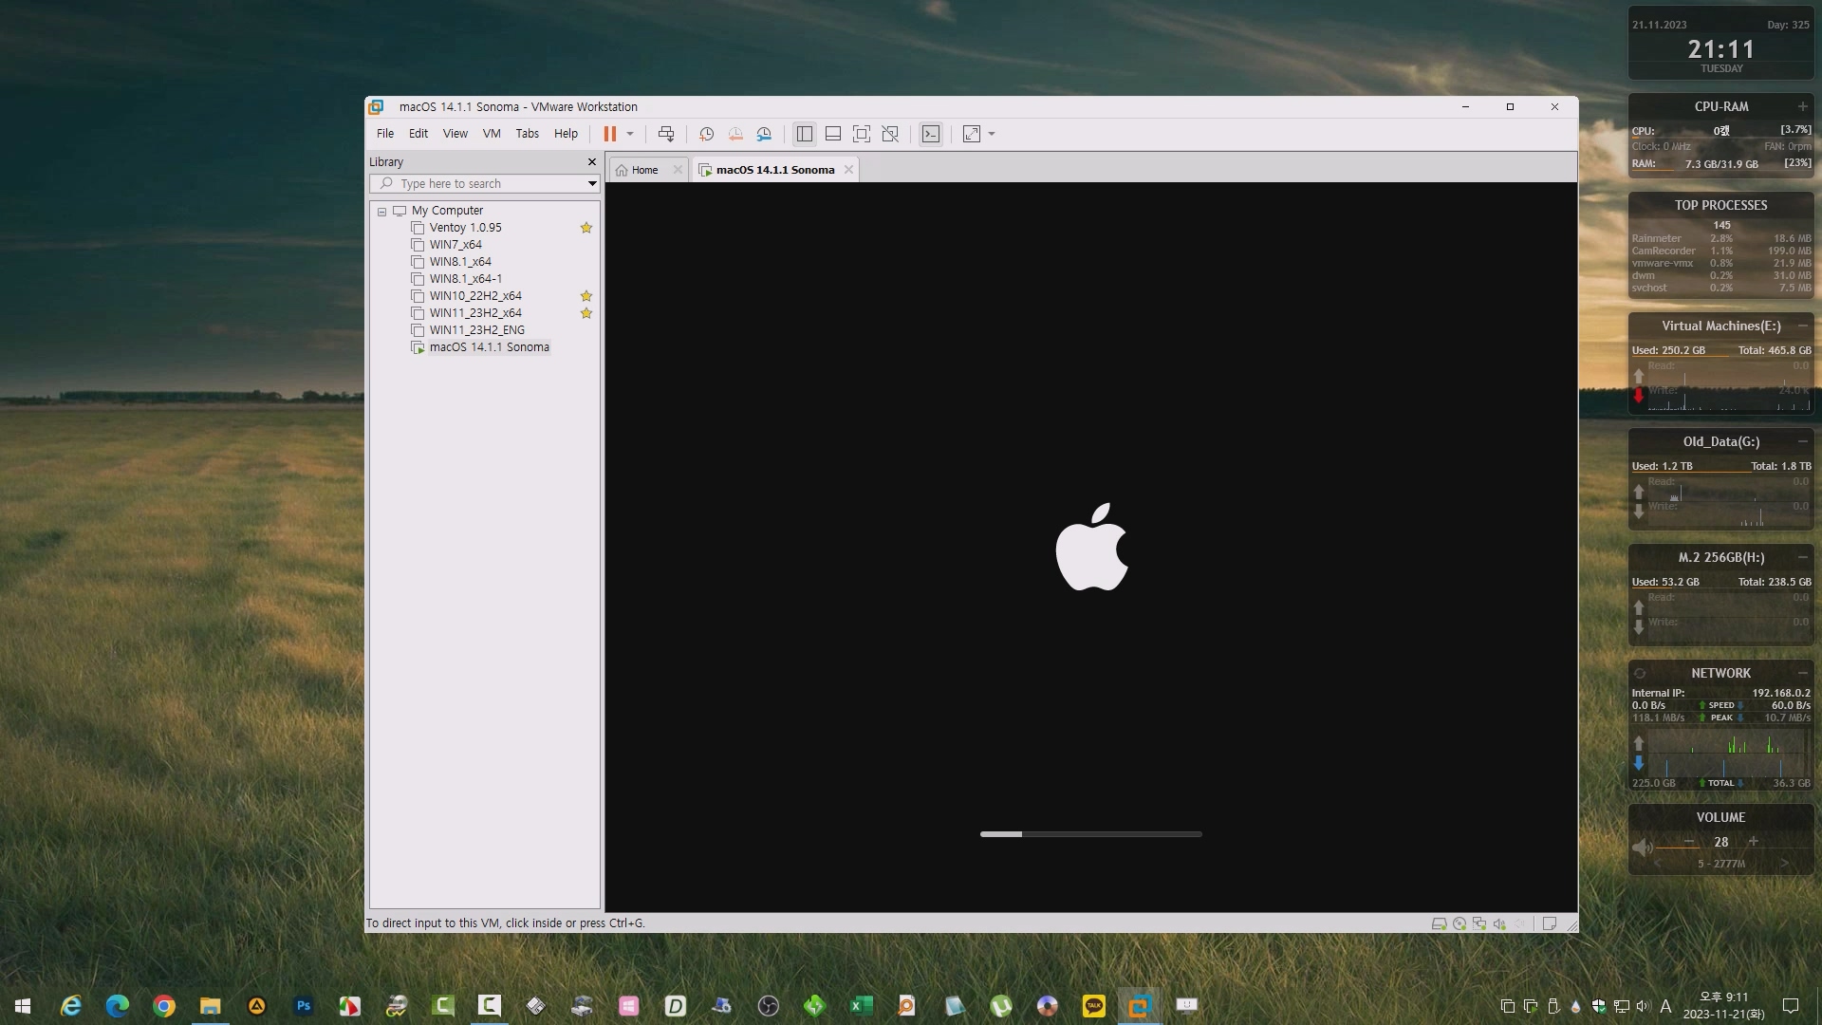Revert to the previous snapshot icon
Viewport: 1822px width, 1025px height.
coord(735,134)
